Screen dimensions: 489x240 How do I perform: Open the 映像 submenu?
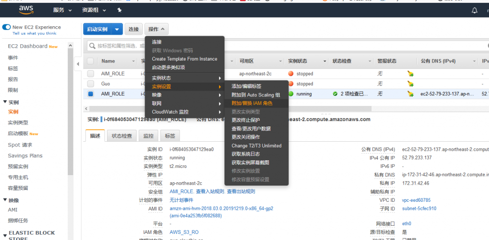point(184,95)
